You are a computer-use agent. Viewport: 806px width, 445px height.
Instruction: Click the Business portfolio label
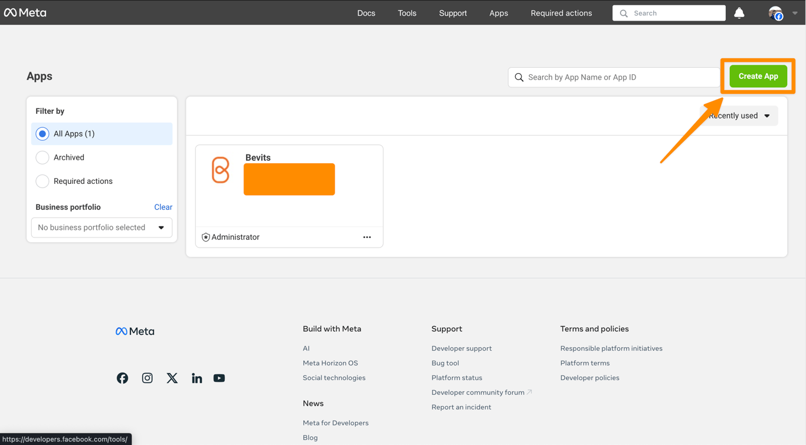click(x=68, y=207)
